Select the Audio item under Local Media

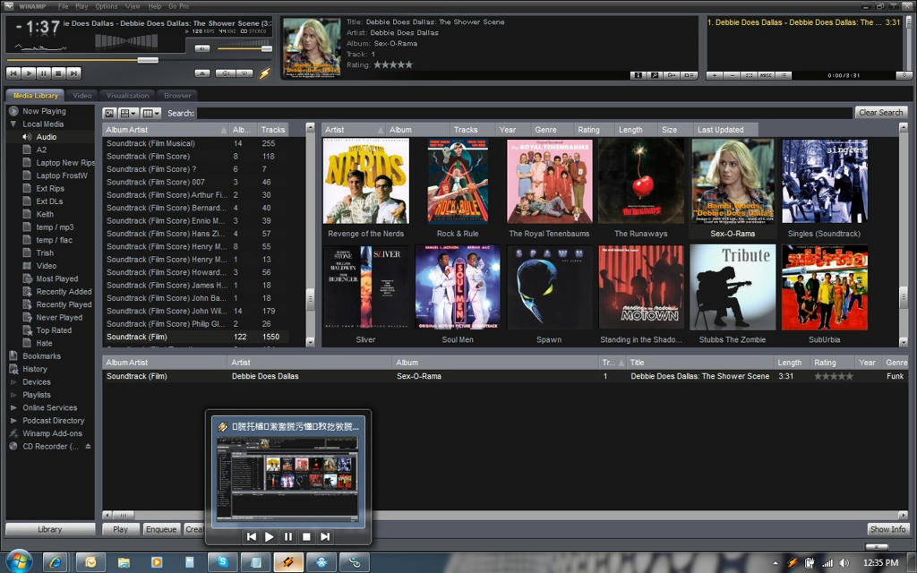(x=47, y=137)
